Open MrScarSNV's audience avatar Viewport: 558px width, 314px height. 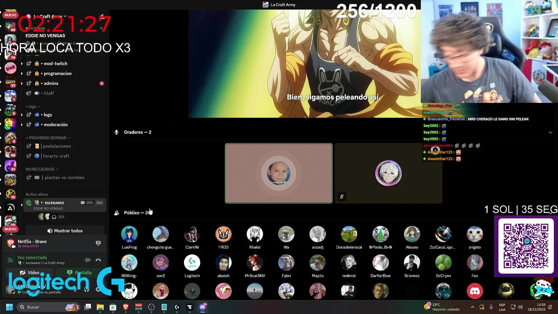click(x=255, y=263)
